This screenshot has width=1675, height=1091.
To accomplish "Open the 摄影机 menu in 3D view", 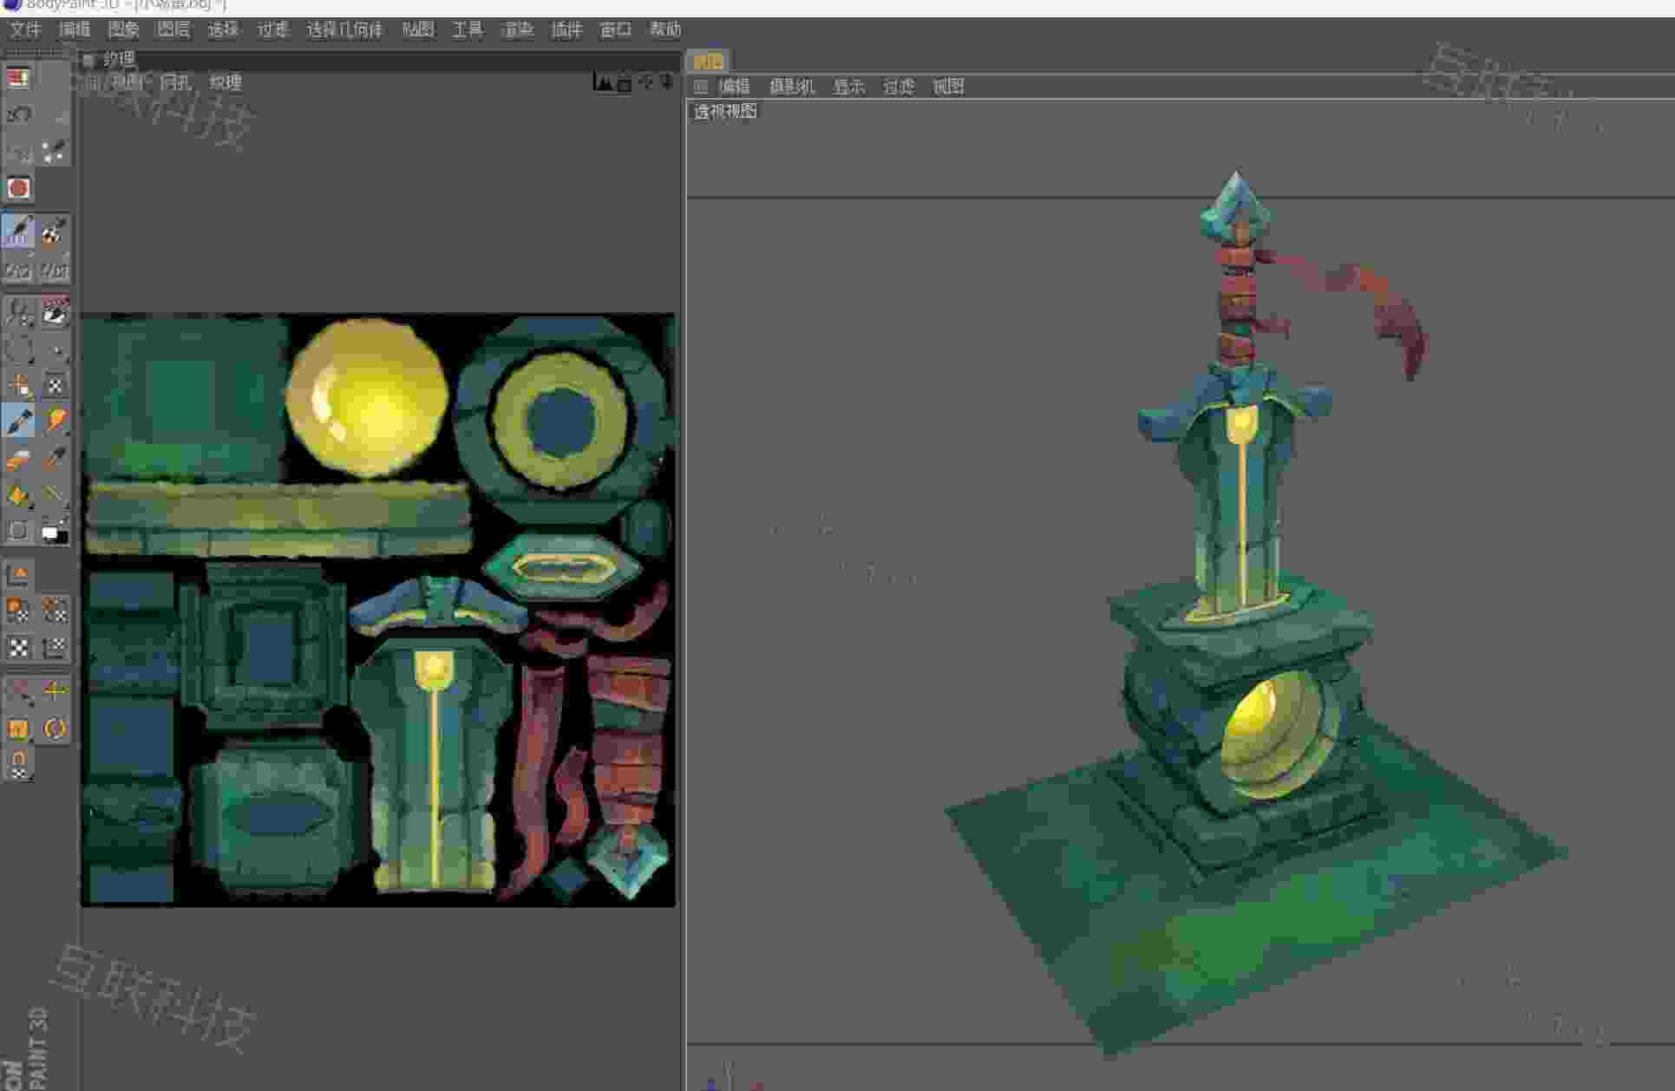I will [792, 87].
